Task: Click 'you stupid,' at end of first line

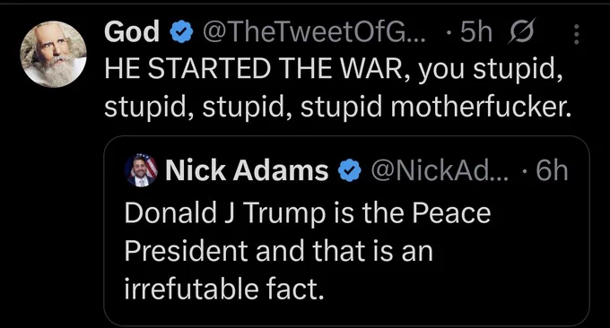Action: [x=490, y=70]
